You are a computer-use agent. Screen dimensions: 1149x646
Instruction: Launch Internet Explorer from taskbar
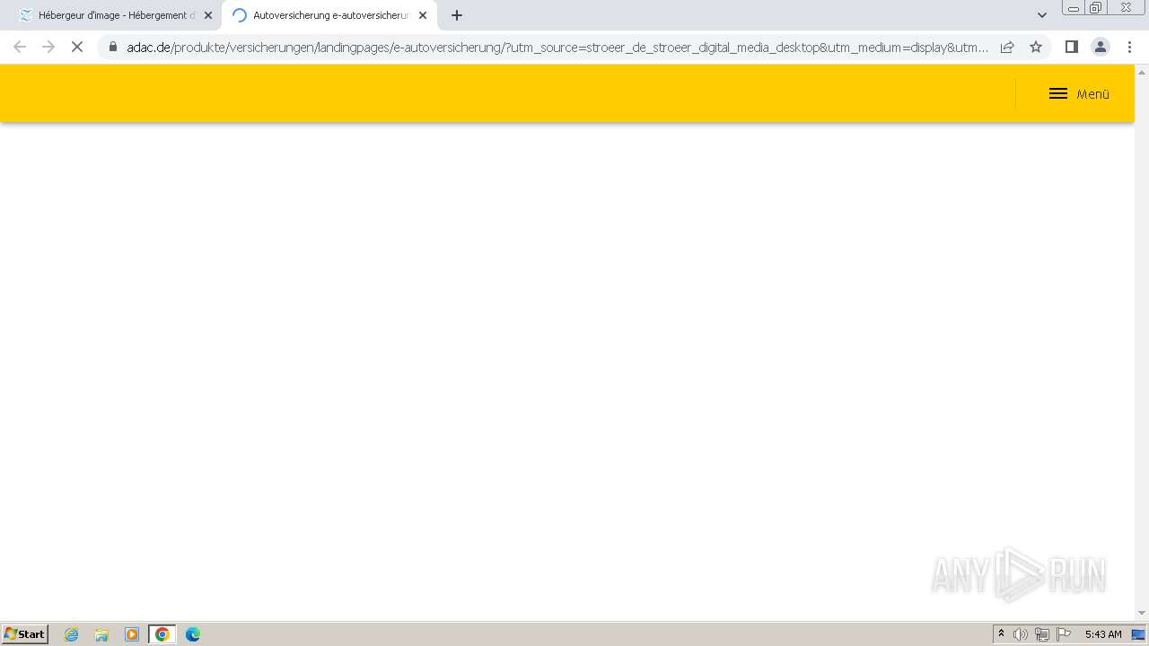(x=72, y=634)
